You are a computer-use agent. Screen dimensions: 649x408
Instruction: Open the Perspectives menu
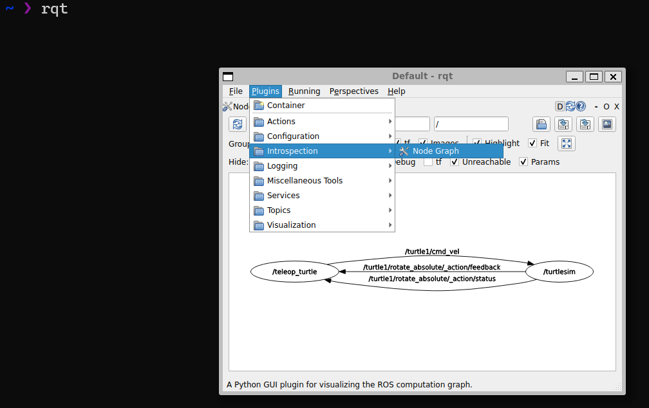click(x=354, y=91)
